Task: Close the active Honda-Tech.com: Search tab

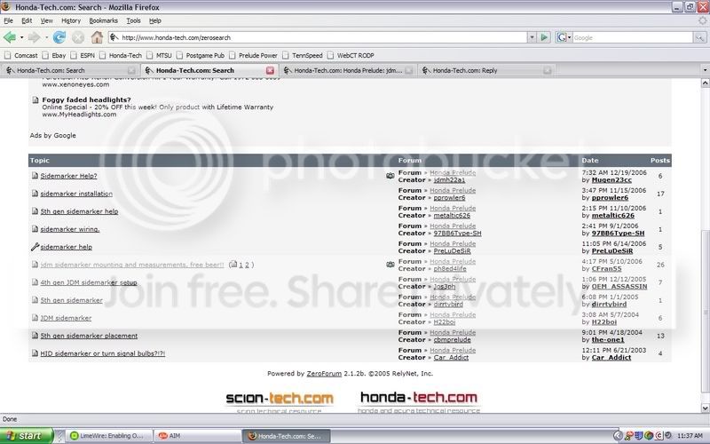Action: (x=270, y=70)
